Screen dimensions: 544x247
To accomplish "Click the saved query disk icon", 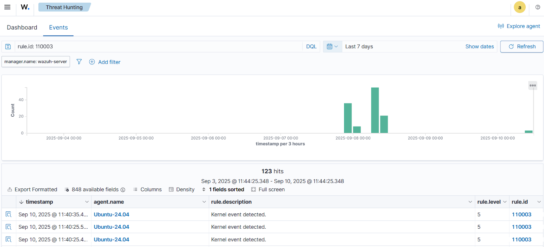I will click(x=8, y=46).
